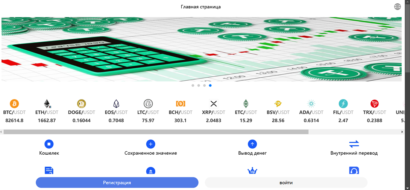Open the document icon below Кошелек

[49, 171]
